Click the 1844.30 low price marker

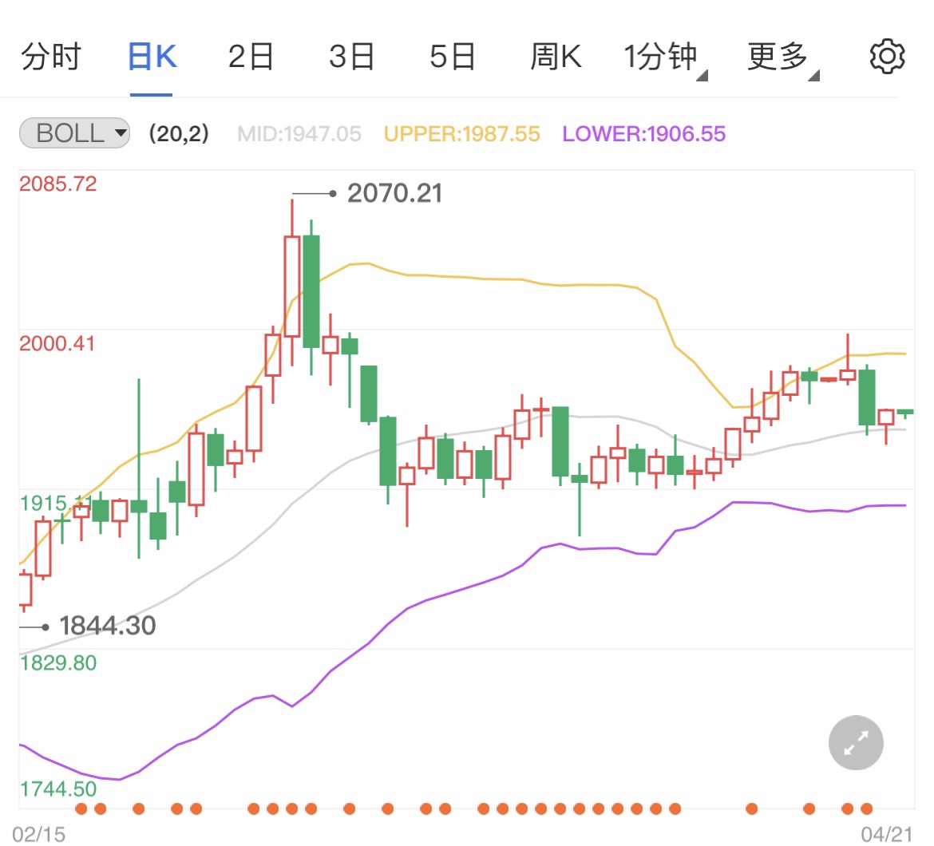pos(107,626)
